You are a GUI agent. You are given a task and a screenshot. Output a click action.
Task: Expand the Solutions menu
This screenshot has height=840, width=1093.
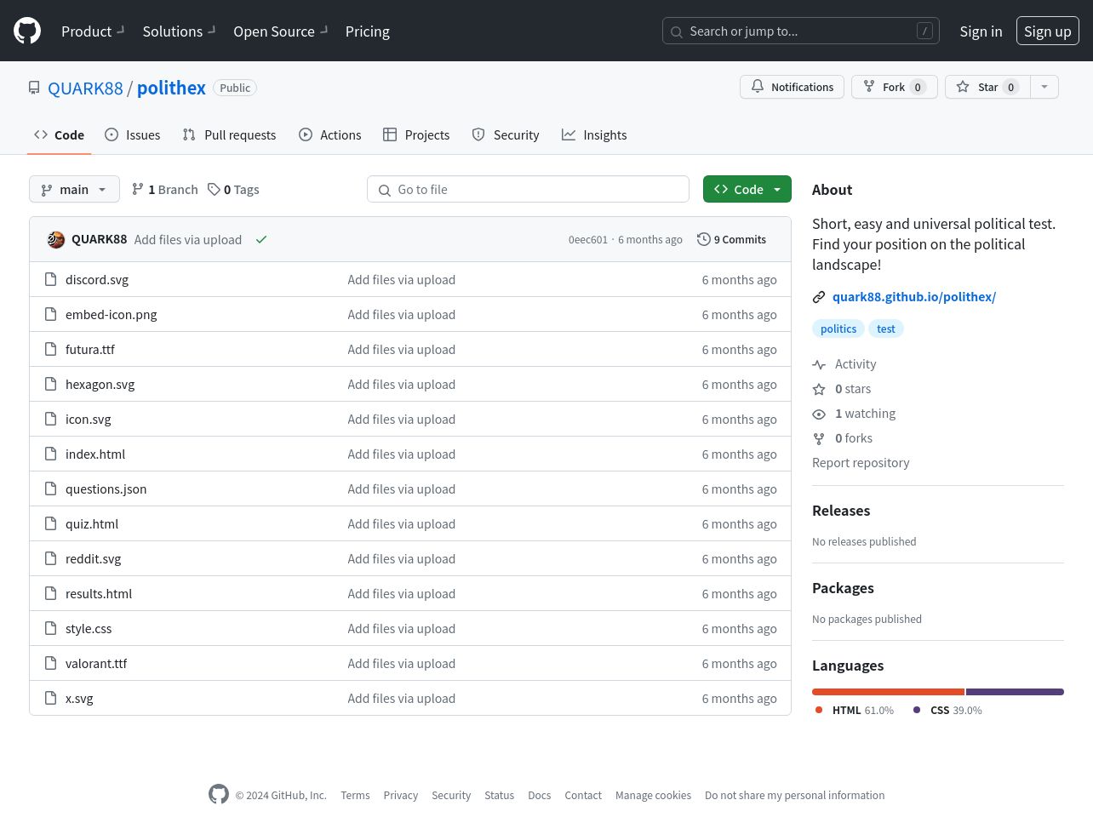click(179, 31)
